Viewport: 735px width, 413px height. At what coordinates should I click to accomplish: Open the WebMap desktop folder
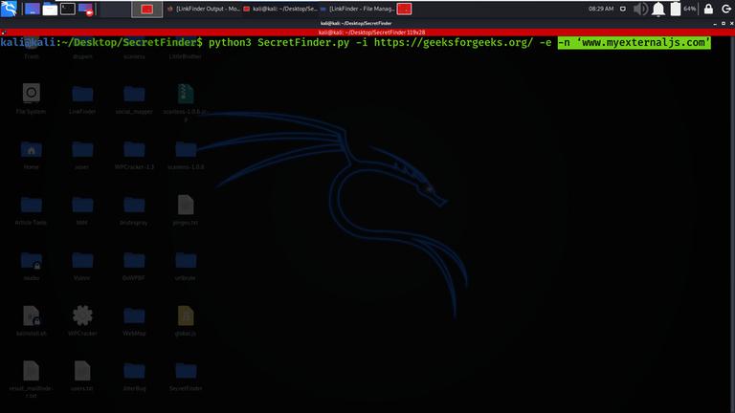pos(134,320)
